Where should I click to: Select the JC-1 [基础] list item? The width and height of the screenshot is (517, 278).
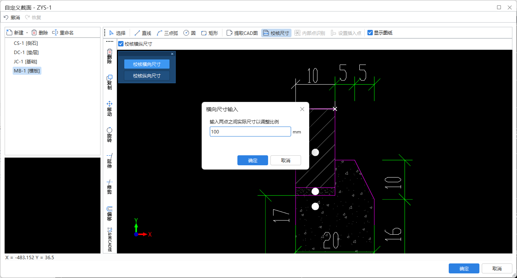[25, 62]
